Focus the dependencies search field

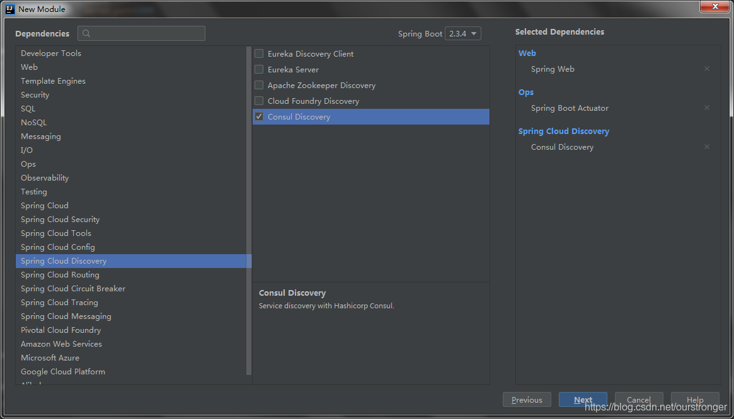coord(141,34)
